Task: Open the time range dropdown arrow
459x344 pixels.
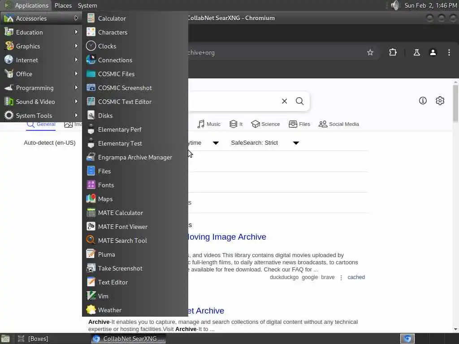Action: [216, 143]
